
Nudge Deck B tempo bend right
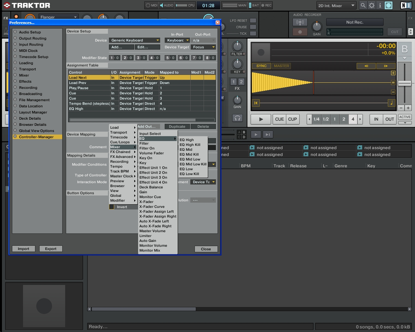click(x=385, y=66)
